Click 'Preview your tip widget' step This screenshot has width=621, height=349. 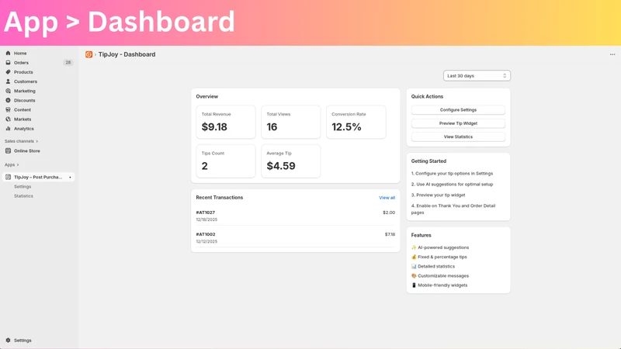(438, 195)
